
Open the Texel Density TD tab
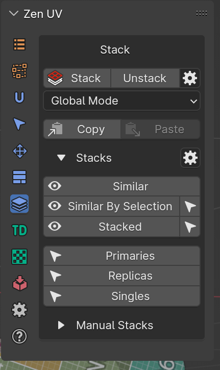19,230
